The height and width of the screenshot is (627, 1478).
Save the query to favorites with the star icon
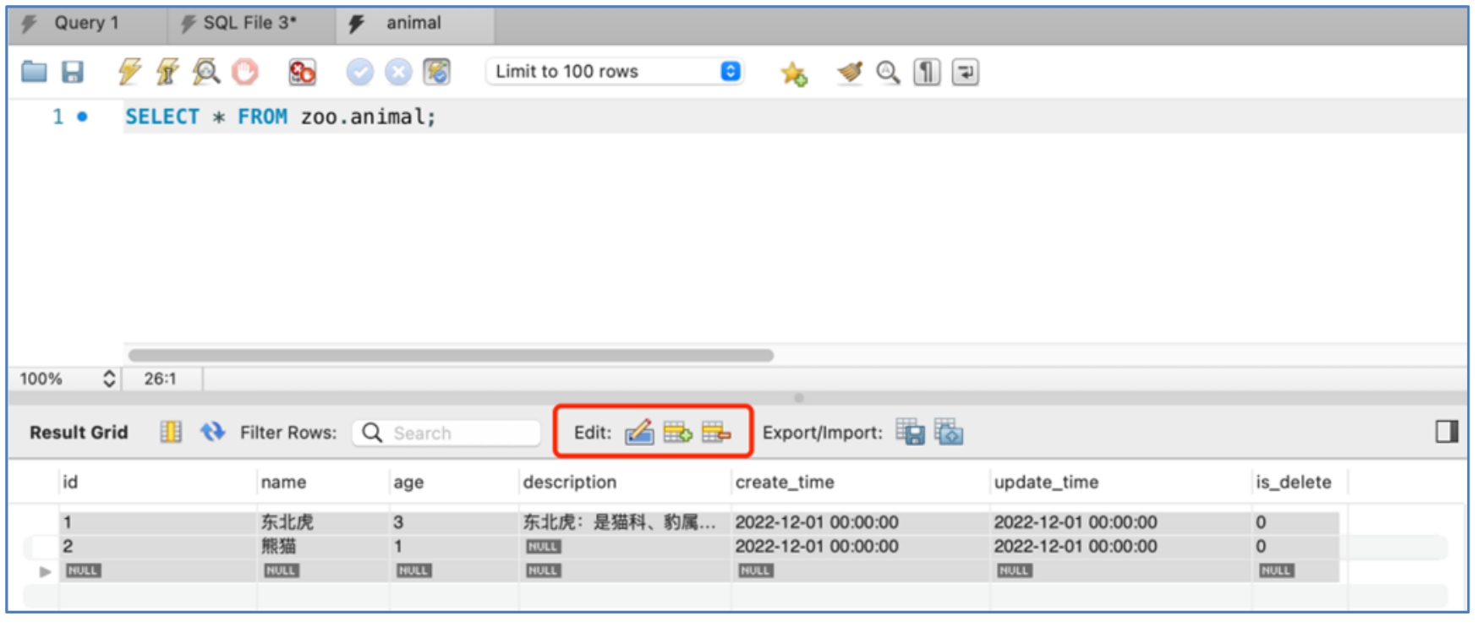[x=793, y=73]
